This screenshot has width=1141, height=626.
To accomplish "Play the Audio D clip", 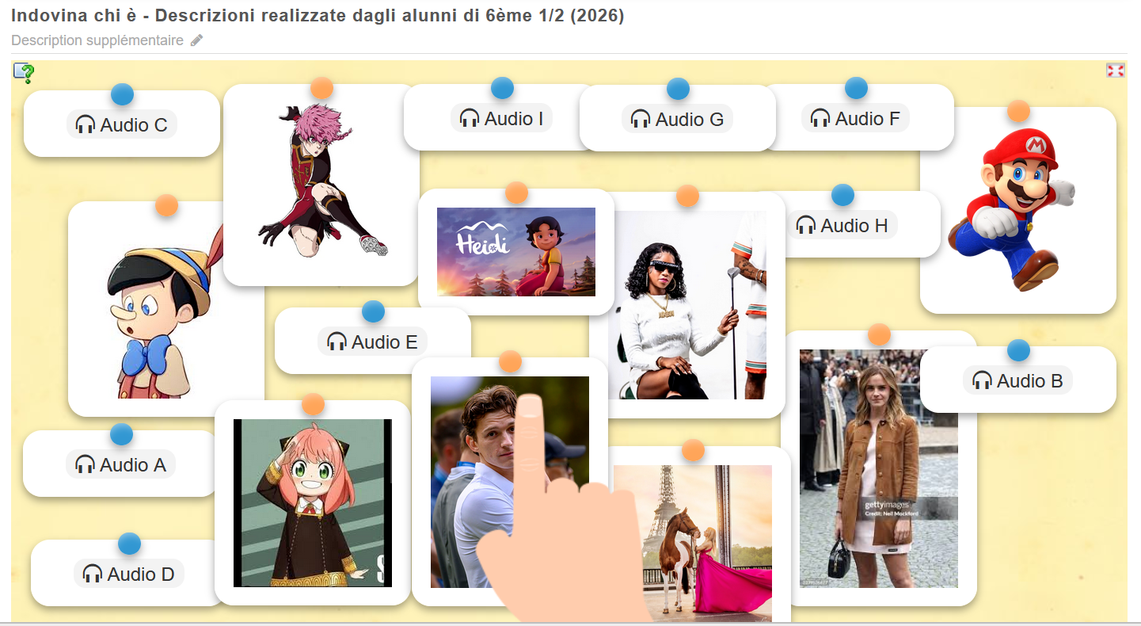I will (x=129, y=574).
